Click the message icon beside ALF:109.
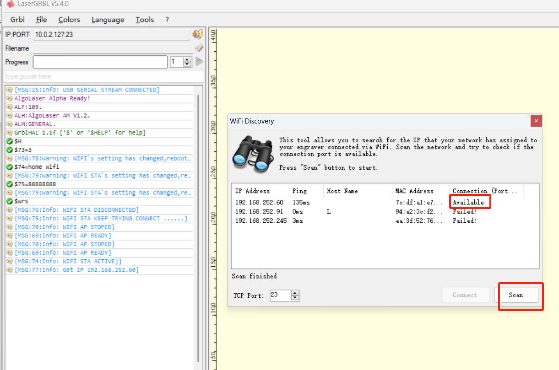559x370 pixels. click(x=10, y=107)
